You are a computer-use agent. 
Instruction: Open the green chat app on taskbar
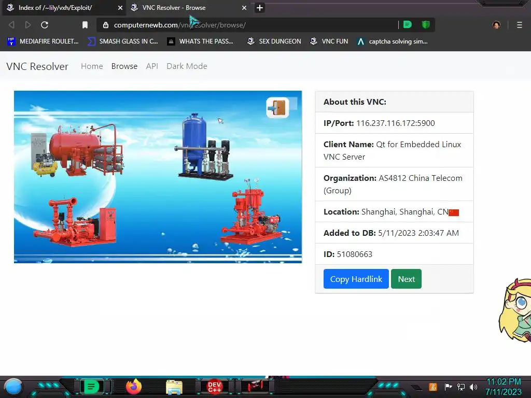(x=91, y=387)
